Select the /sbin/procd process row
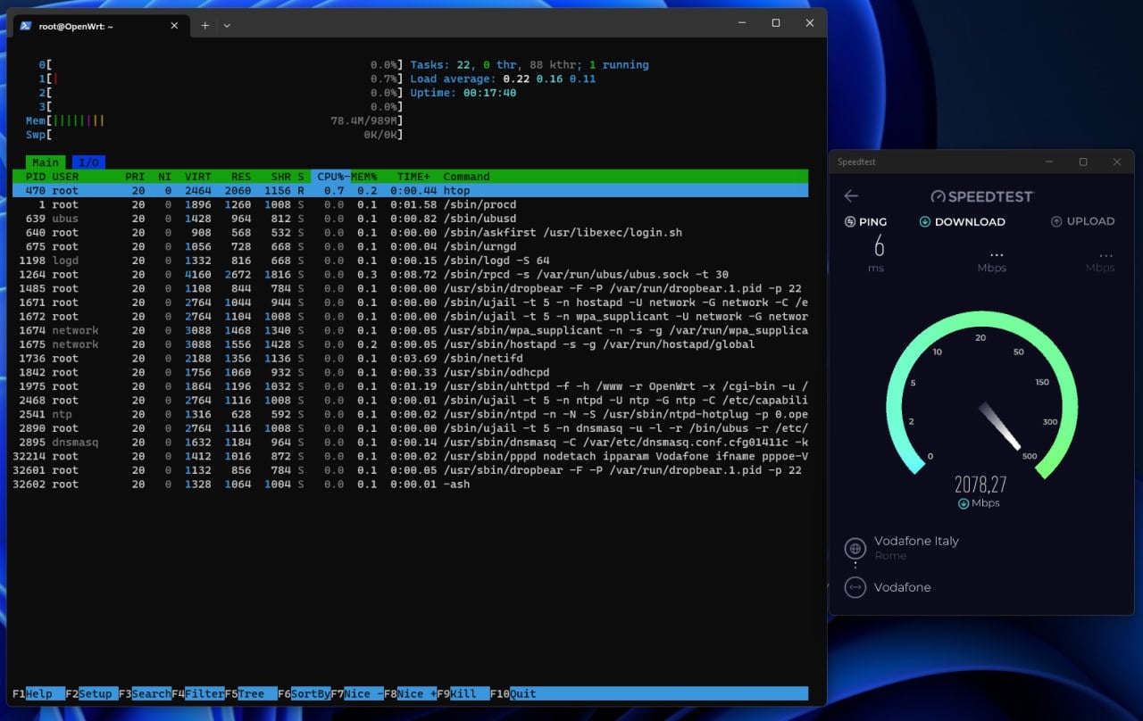 (x=410, y=204)
